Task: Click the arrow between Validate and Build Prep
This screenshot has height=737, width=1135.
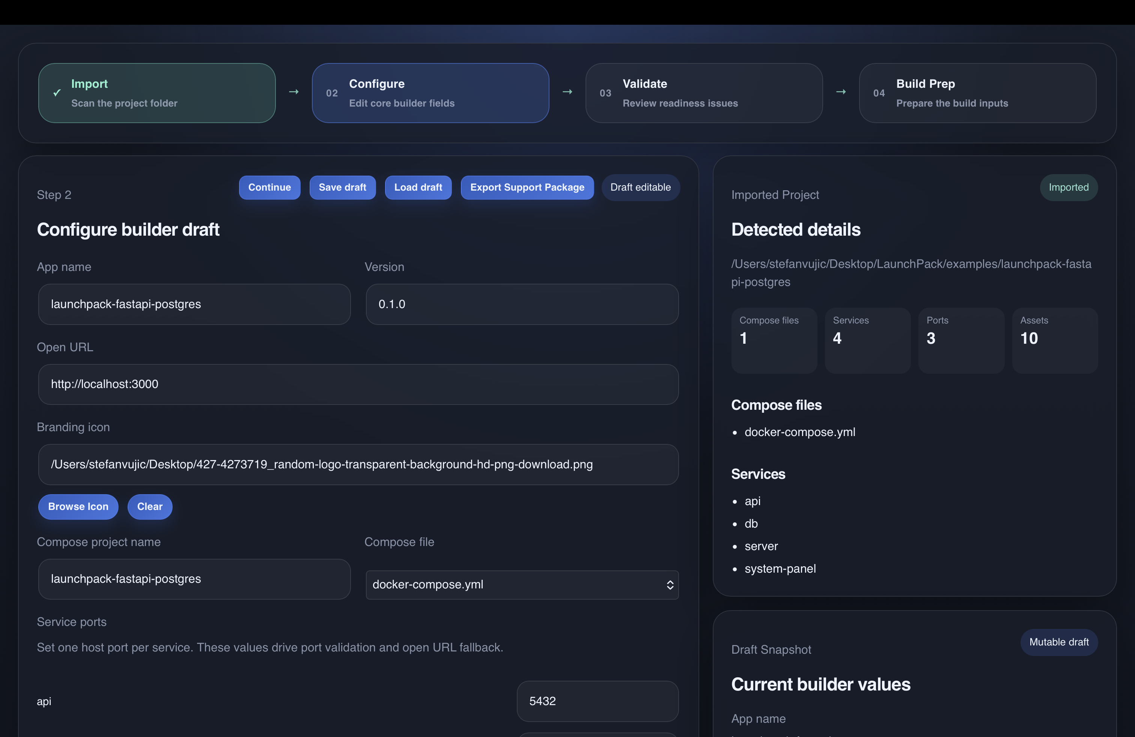Action: pyautogui.click(x=841, y=92)
